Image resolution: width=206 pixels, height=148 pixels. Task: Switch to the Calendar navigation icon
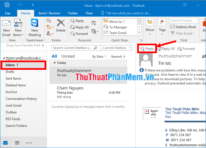coord(17,143)
